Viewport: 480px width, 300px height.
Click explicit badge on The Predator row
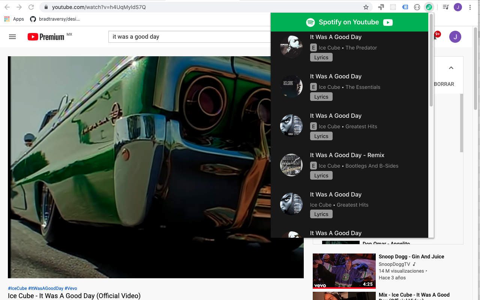tap(313, 48)
